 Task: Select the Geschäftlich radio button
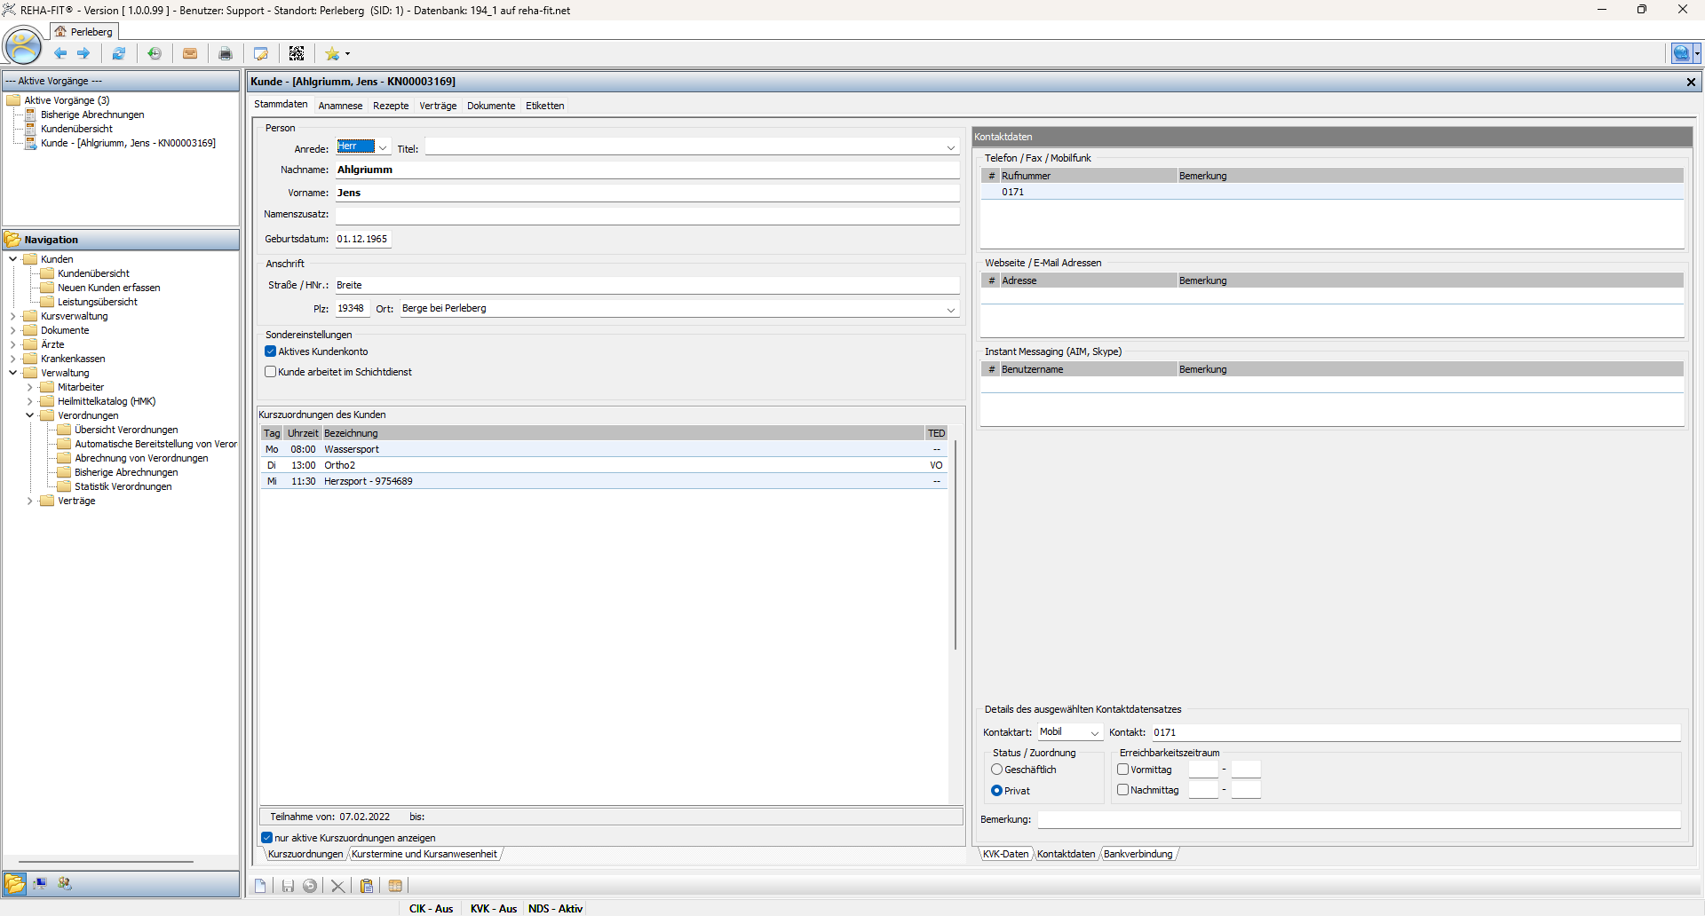pyautogui.click(x=996, y=770)
